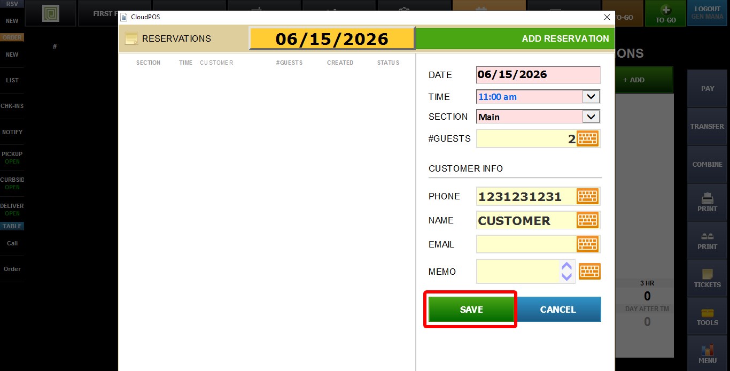Click the CloudPOS document icon in title bar
The height and width of the screenshot is (371, 730).
tap(124, 17)
